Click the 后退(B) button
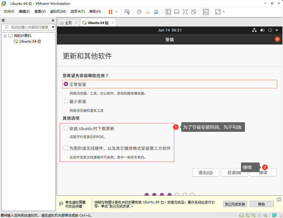 [234, 173]
